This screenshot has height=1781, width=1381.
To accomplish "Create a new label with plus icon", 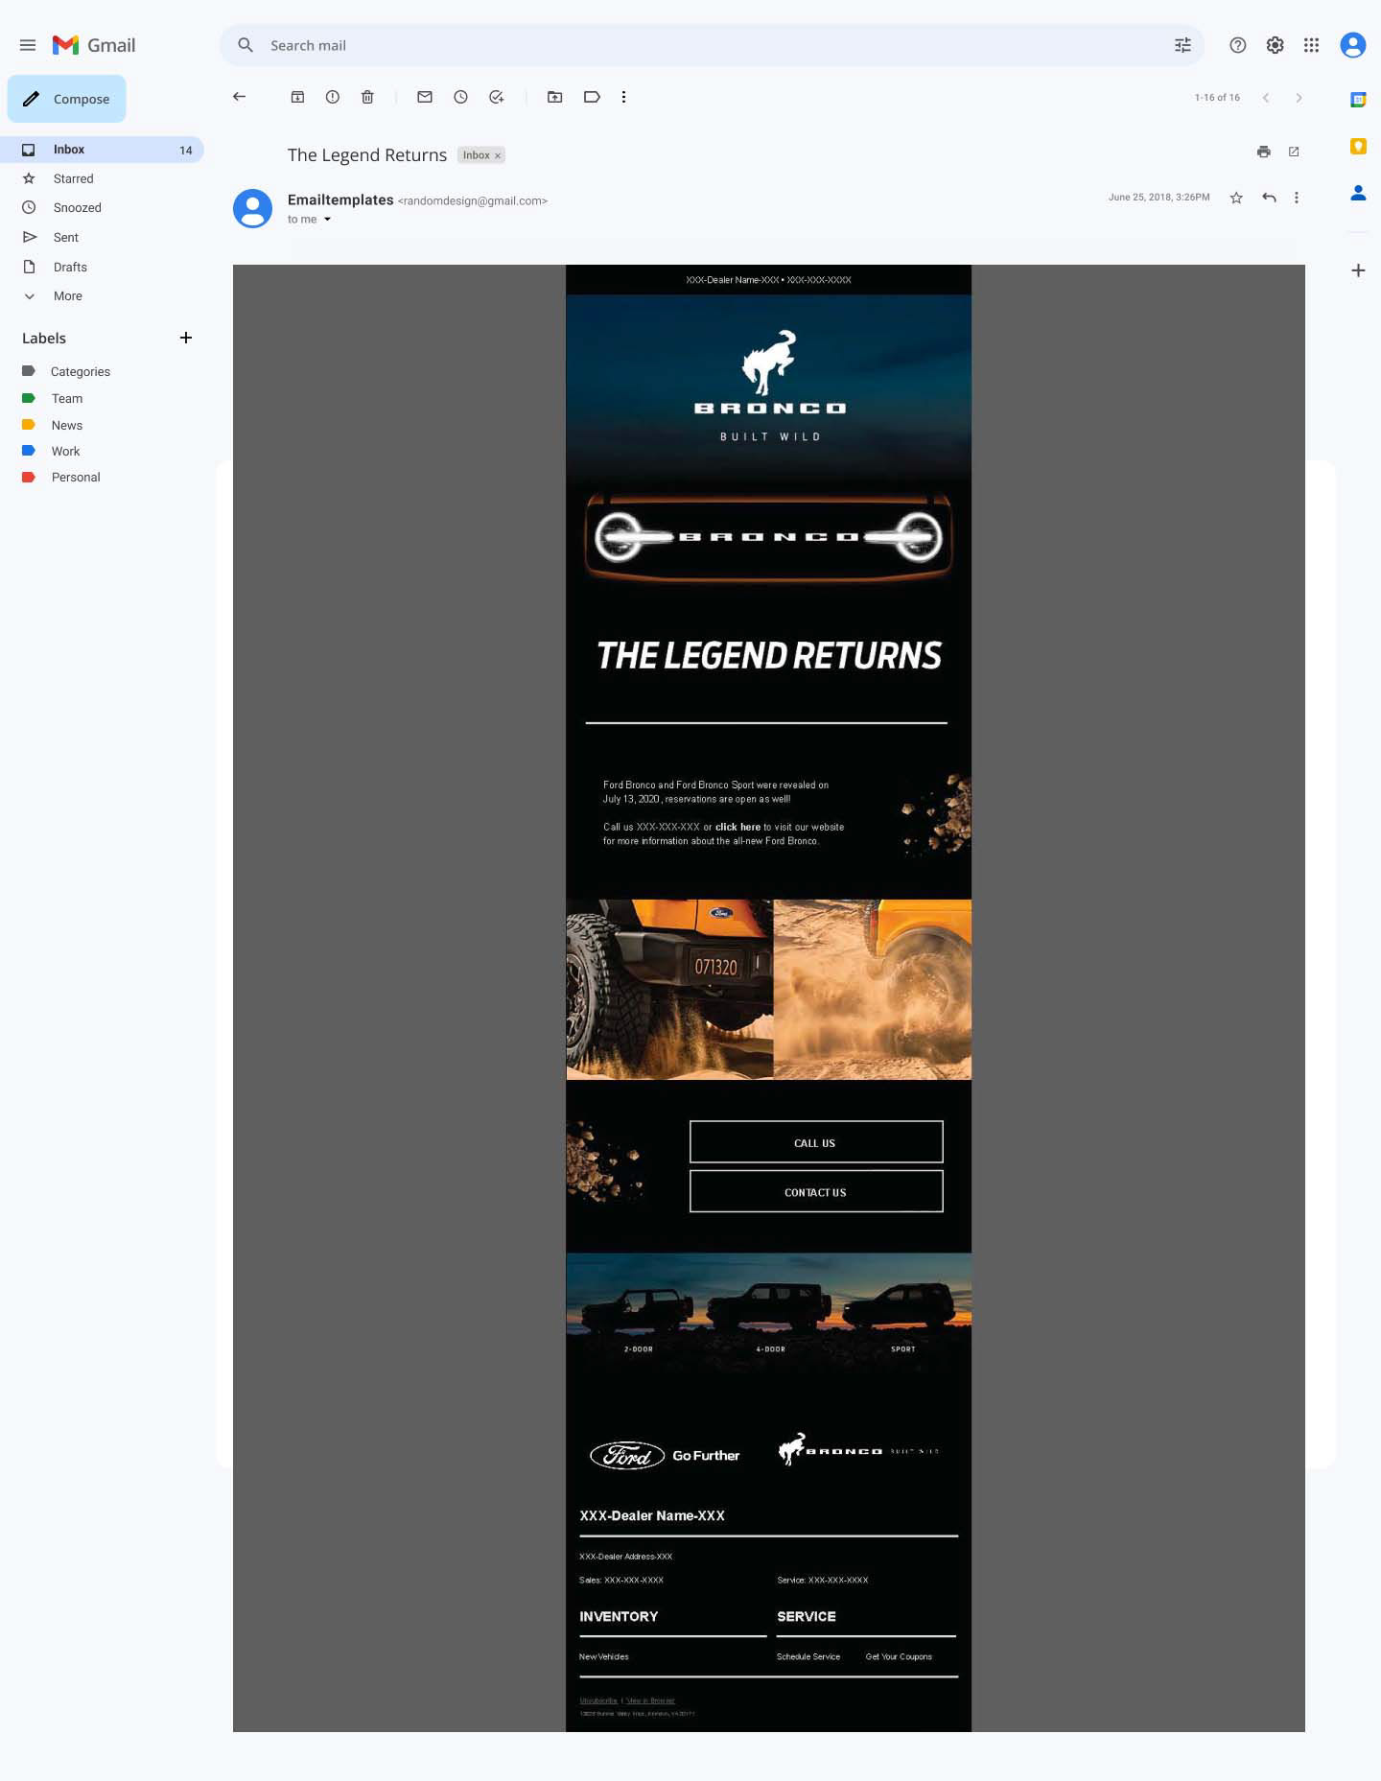I will click(186, 338).
